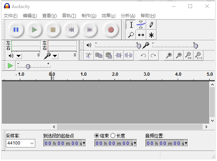Choose the Time Shift arrow tool
This screenshot has width=217, height=161.
click(x=141, y=35)
